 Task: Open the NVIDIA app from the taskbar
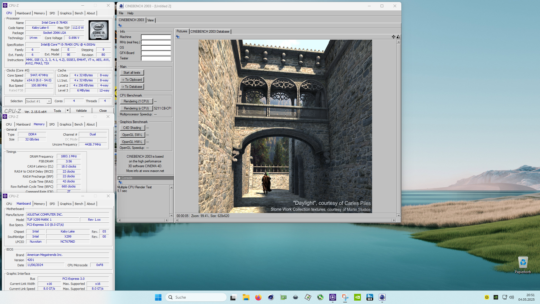pos(357,297)
